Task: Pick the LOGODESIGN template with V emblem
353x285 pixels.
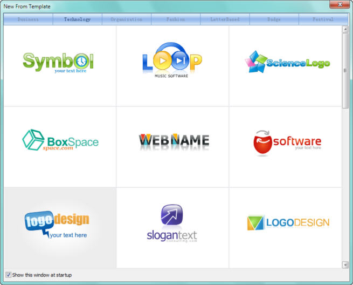Action: pyautogui.click(x=286, y=227)
